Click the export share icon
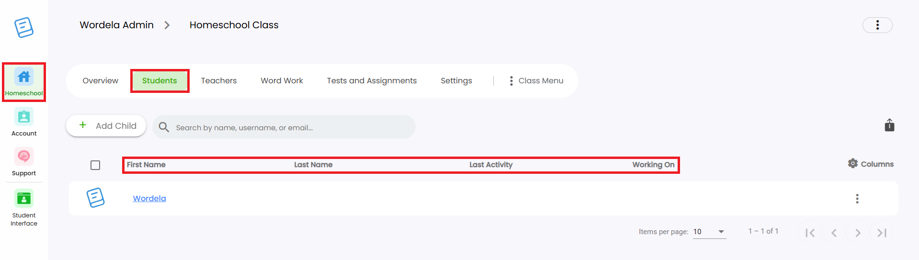This screenshot has width=919, height=260. pos(889,125)
